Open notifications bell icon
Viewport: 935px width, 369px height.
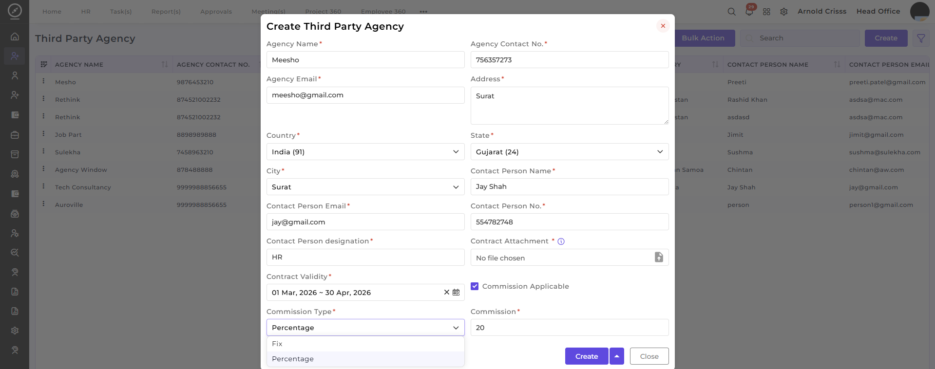coord(749,12)
